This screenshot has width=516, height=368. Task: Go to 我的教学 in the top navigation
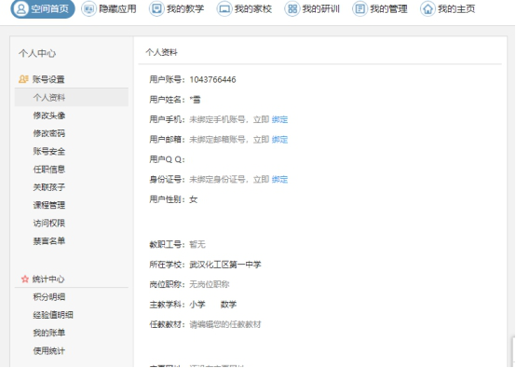coord(177,9)
